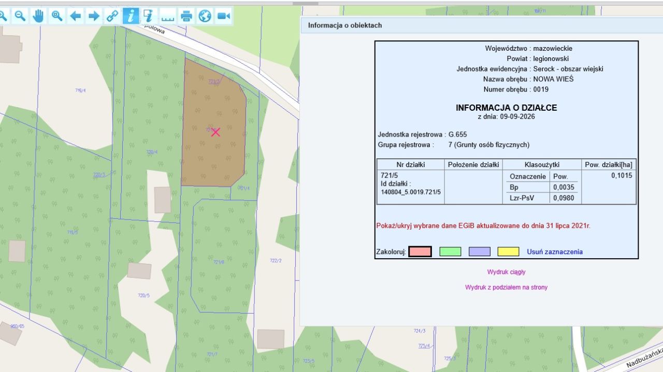Select the area info selection tool
Viewport: 663px width, 372px height.
tap(149, 16)
